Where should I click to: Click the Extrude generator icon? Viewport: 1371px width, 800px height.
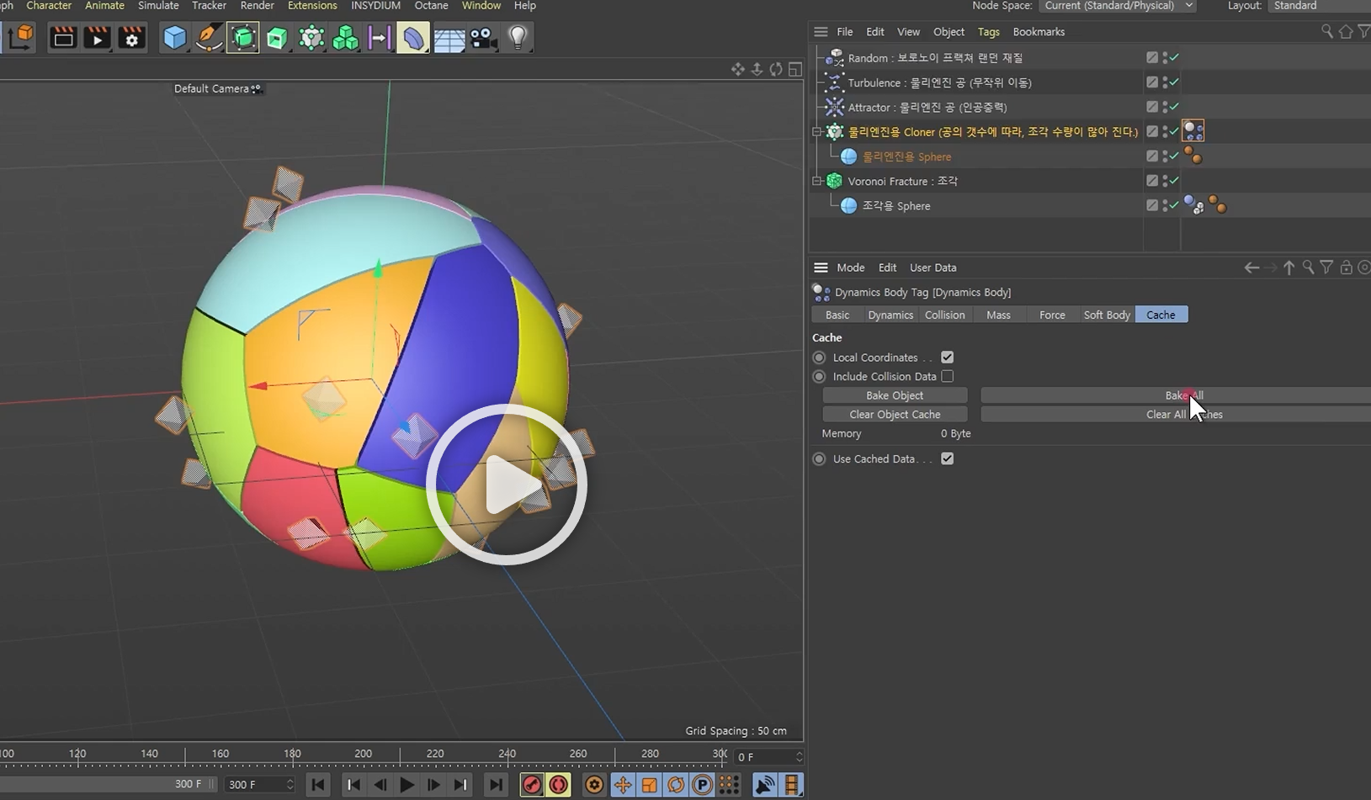pyautogui.click(x=277, y=38)
